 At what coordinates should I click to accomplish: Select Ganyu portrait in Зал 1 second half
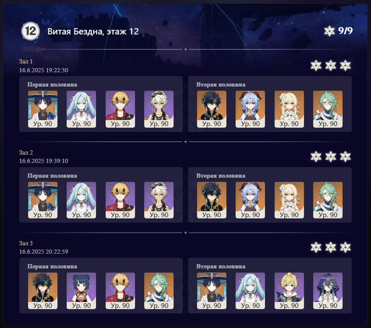pyautogui.click(x=250, y=109)
